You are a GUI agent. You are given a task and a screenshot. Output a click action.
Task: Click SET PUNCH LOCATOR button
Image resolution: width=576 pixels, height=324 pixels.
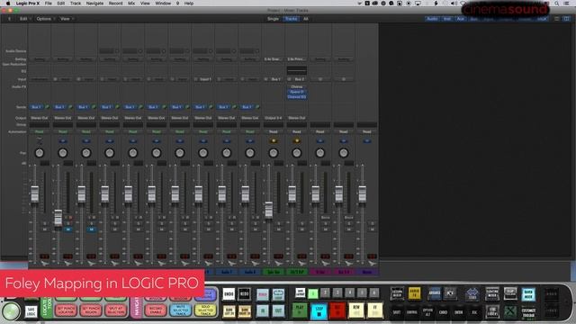tap(66, 310)
